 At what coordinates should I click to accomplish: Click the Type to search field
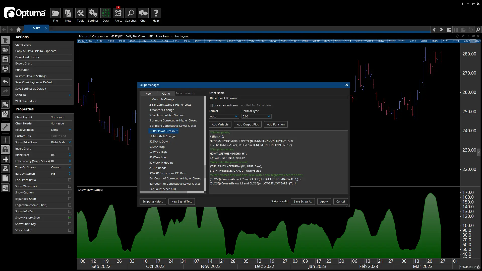[x=190, y=93]
